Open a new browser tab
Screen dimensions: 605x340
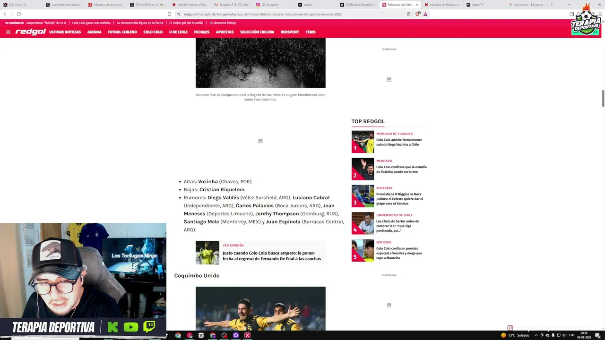(x=552, y=5)
